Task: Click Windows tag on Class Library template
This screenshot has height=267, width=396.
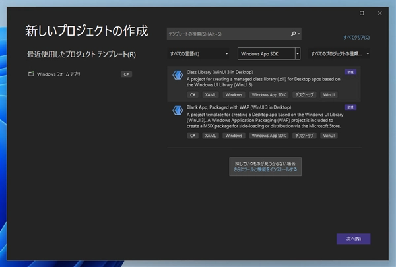Action: click(234, 95)
